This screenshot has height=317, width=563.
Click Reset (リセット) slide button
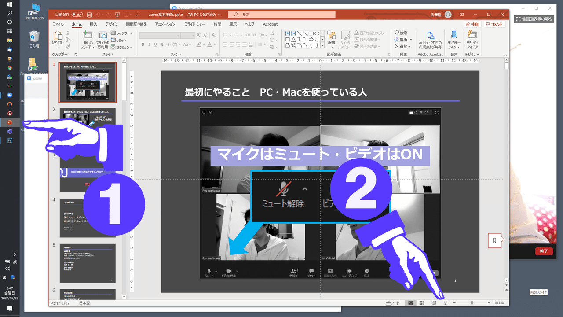click(118, 40)
